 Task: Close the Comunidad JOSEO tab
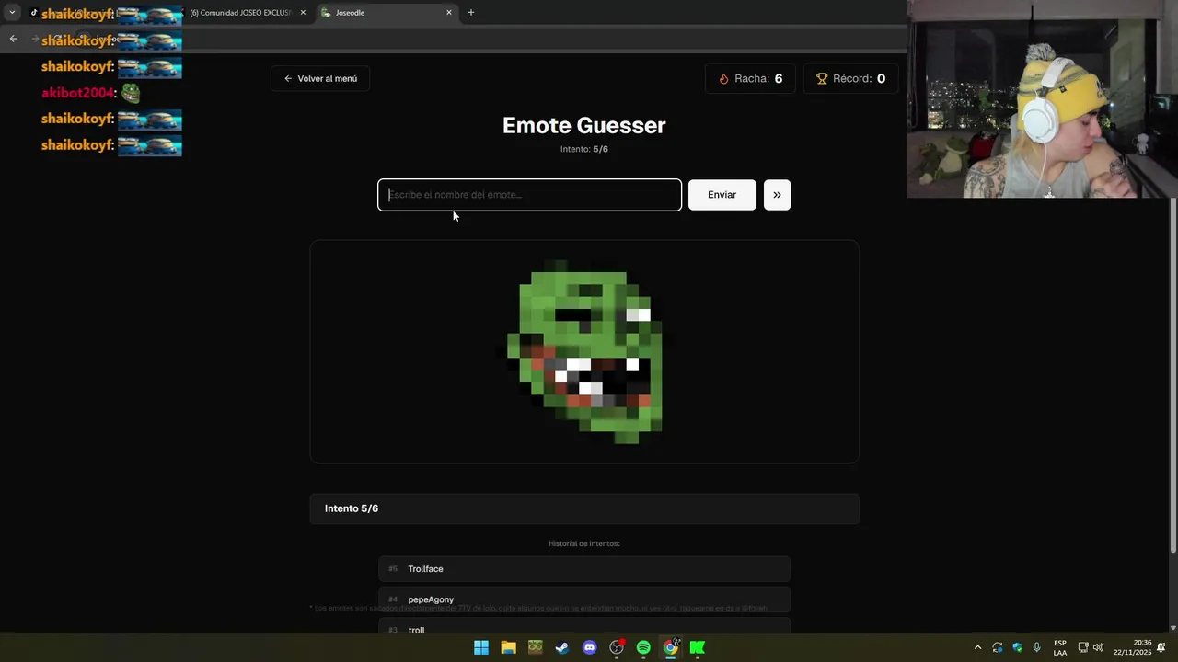click(x=303, y=13)
